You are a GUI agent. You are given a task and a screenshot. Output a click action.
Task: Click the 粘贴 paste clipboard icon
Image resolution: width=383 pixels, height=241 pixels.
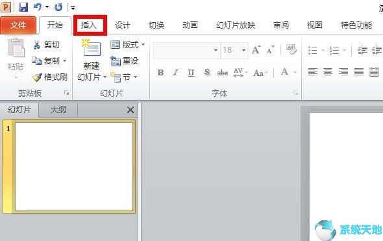[x=16, y=48]
